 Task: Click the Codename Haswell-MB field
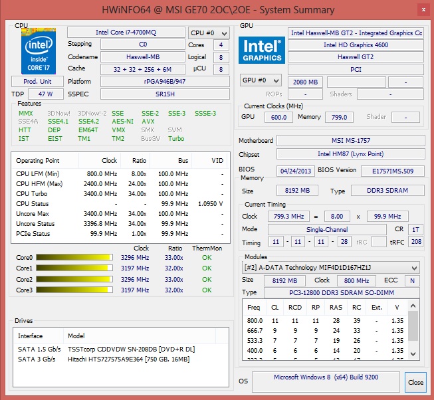click(x=142, y=56)
